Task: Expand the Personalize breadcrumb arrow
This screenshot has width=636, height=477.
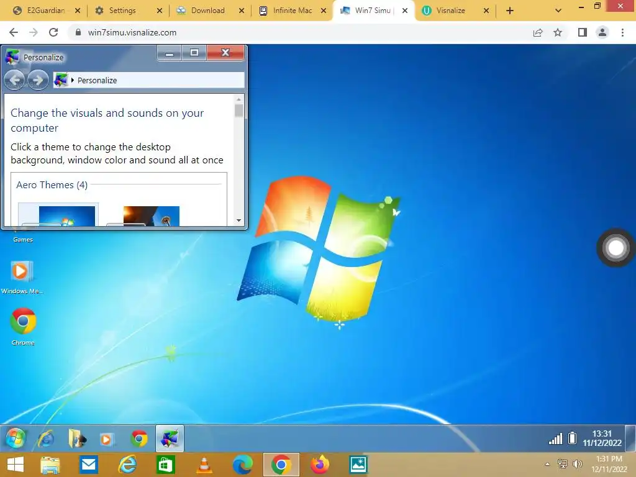Action: coord(73,80)
